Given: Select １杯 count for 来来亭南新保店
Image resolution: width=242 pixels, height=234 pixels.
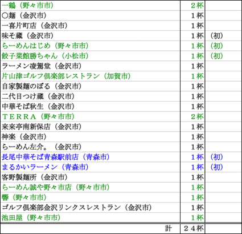Looking at the screenshot, I should [197, 127].
